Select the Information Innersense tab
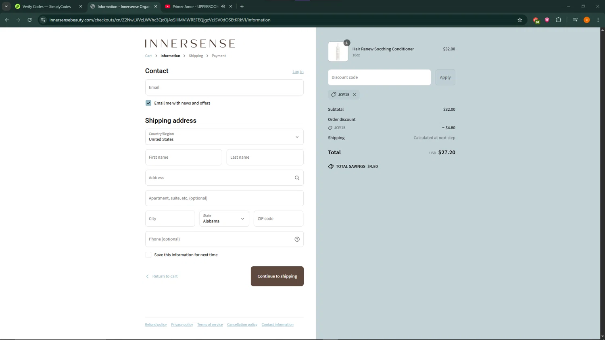The height and width of the screenshot is (340, 605). point(123,6)
